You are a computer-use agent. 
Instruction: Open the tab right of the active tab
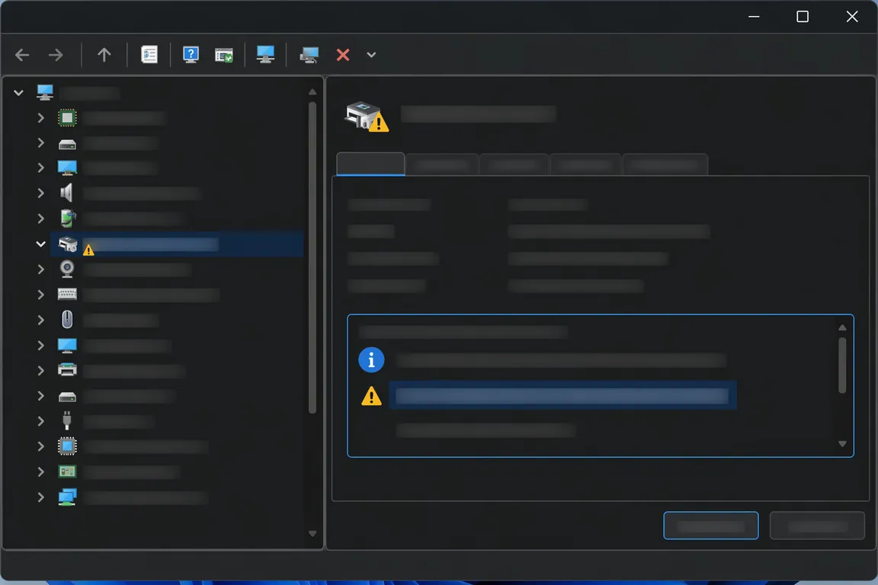(442, 165)
